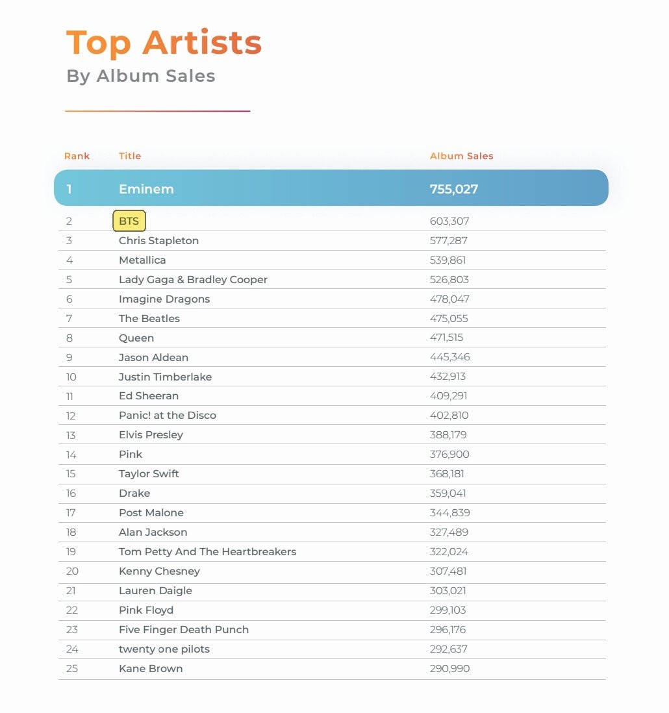Click the Rank column header
Image resolution: width=669 pixels, height=713 pixels.
77,156
